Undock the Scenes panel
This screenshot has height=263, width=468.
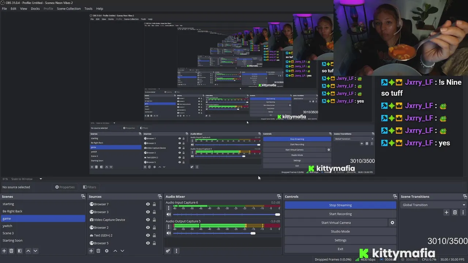[83, 197]
